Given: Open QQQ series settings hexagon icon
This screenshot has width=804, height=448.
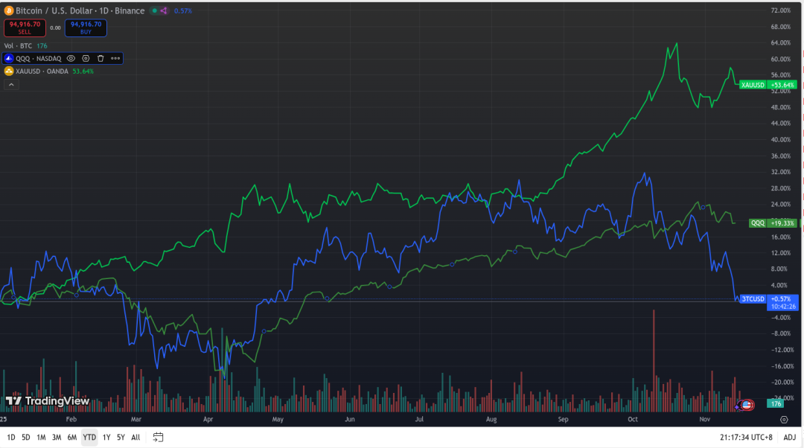Looking at the screenshot, I should 86,59.
